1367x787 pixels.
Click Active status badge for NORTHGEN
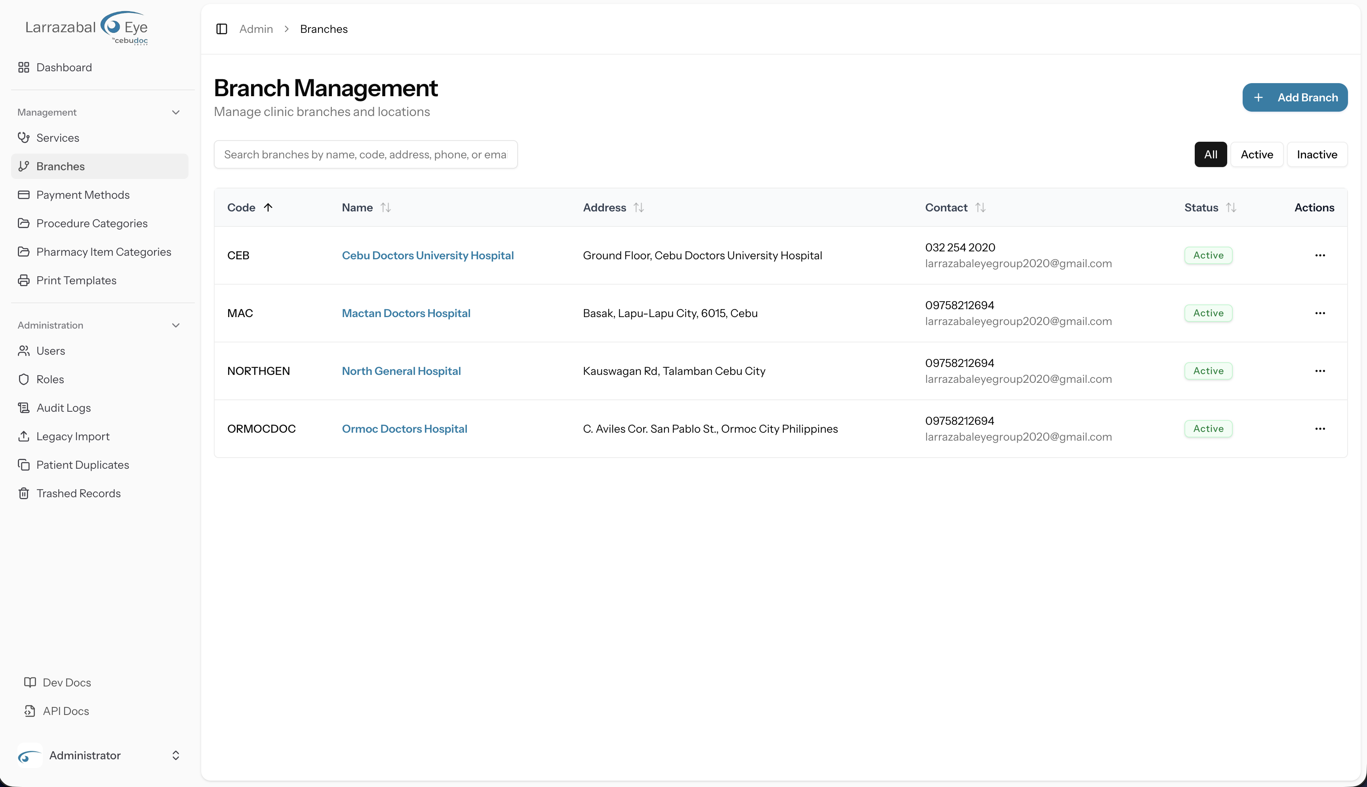point(1208,371)
